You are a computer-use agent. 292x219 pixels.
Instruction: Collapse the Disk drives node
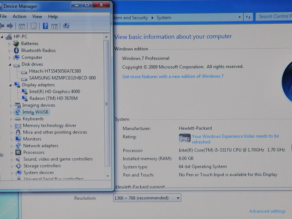click(x=10, y=65)
